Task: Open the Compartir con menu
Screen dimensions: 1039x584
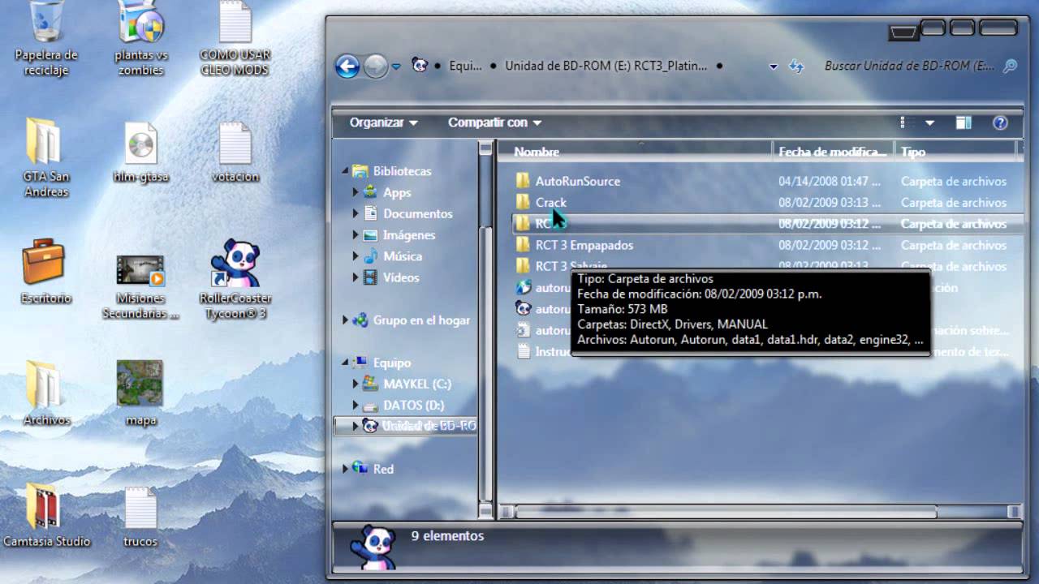Action: [x=494, y=122]
